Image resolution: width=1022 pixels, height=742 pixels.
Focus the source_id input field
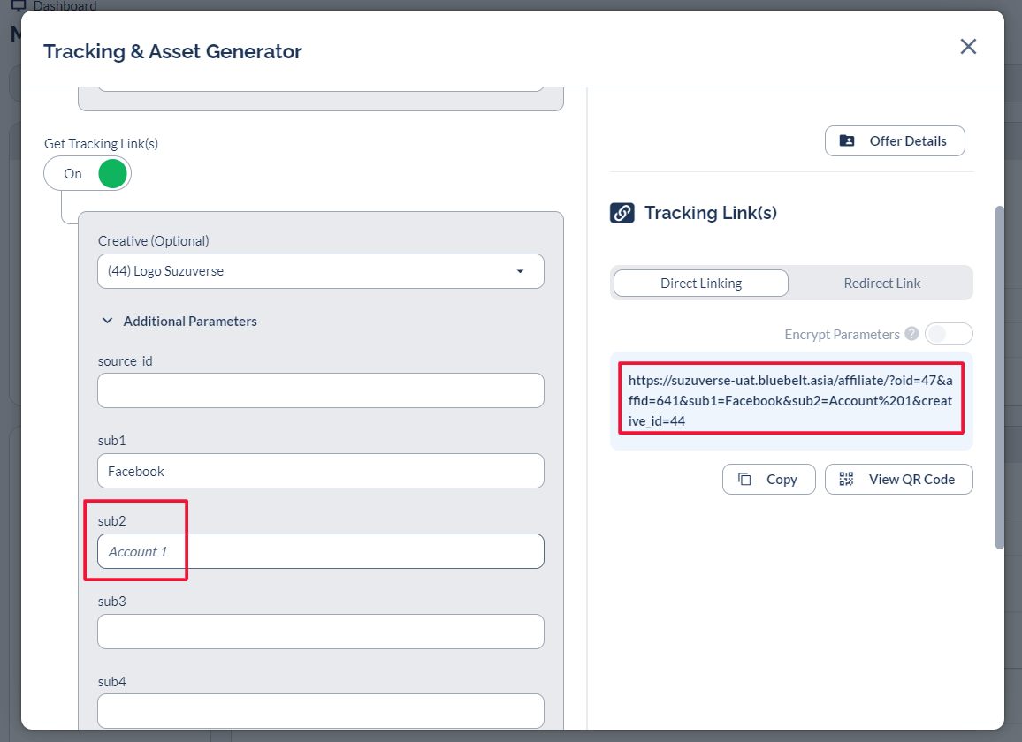320,390
